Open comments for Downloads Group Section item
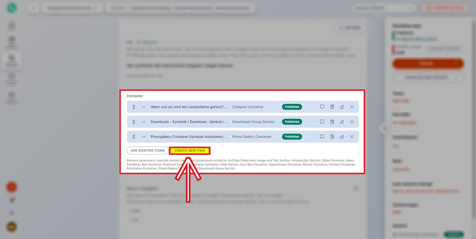 coord(322,122)
